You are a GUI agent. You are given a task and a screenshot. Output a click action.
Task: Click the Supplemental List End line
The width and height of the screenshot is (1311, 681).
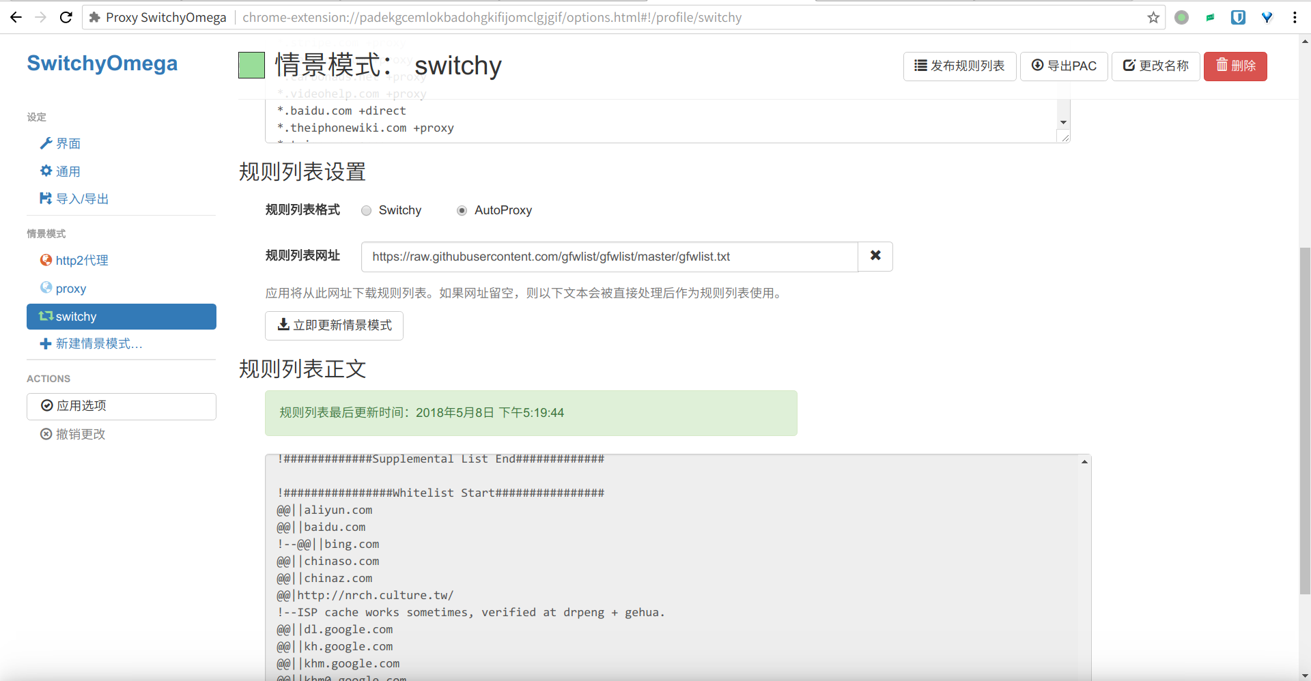[440, 459]
